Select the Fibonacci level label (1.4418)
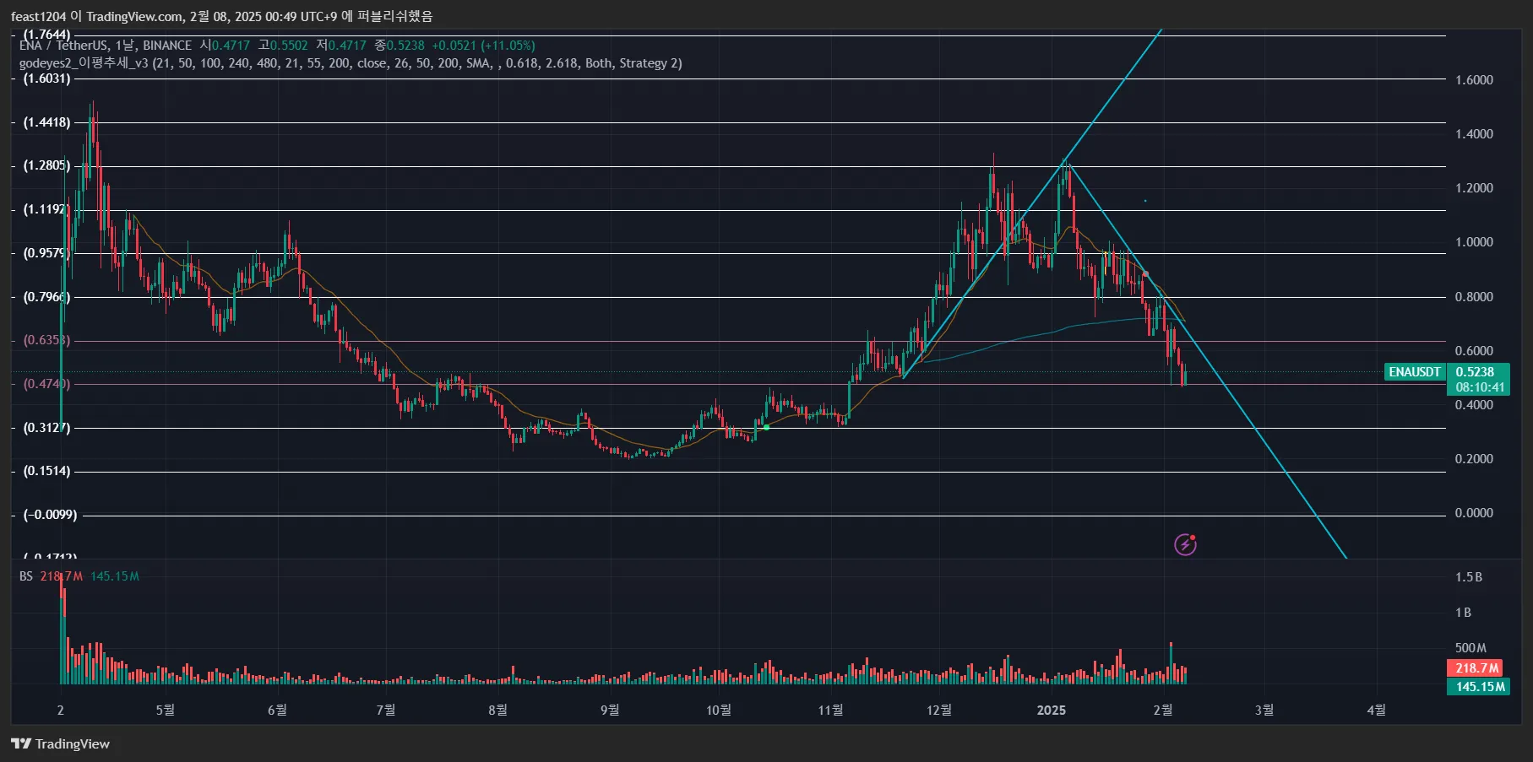Viewport: 1533px width, 762px height. (x=46, y=122)
